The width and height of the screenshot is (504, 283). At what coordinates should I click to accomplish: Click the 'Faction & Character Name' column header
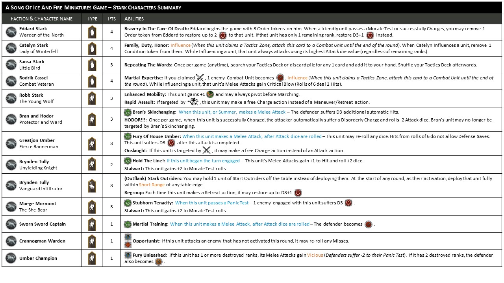41,18
